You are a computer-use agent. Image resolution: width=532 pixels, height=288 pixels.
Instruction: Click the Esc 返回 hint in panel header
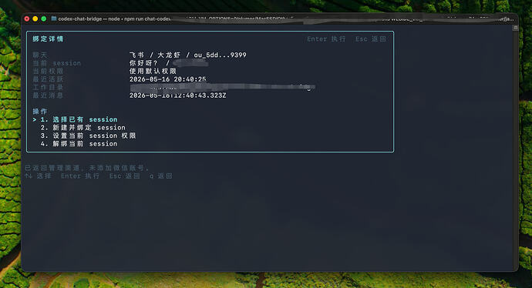(371, 39)
